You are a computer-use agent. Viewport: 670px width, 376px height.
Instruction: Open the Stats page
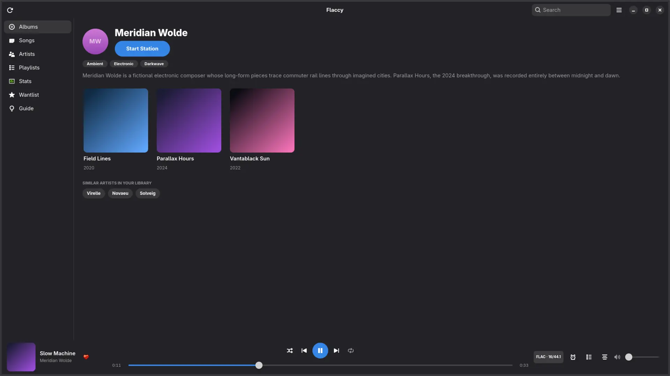pos(38,81)
